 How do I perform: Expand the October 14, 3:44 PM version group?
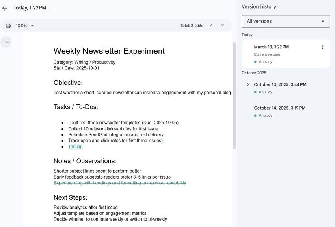(248, 84)
